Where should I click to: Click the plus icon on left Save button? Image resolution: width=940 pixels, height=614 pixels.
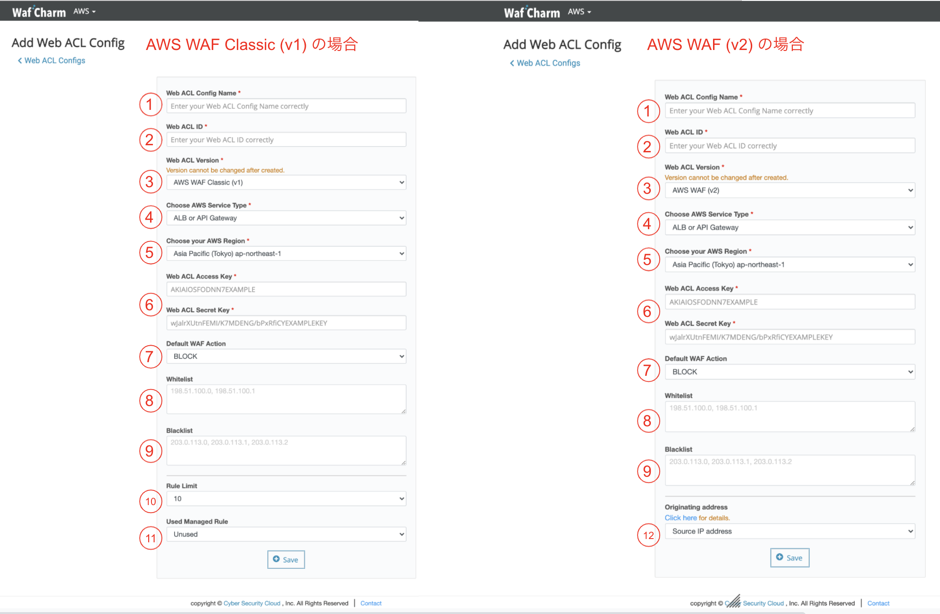point(277,559)
